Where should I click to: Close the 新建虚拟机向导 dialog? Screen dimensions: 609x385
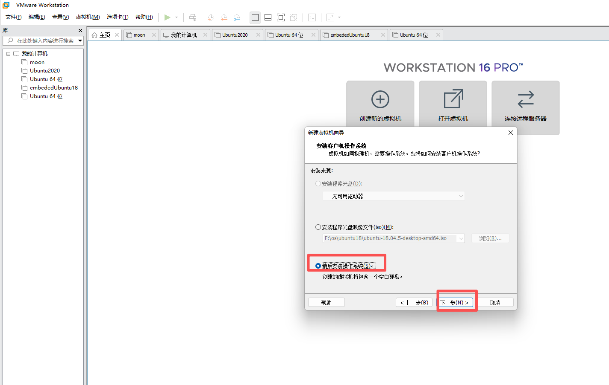[x=510, y=133]
